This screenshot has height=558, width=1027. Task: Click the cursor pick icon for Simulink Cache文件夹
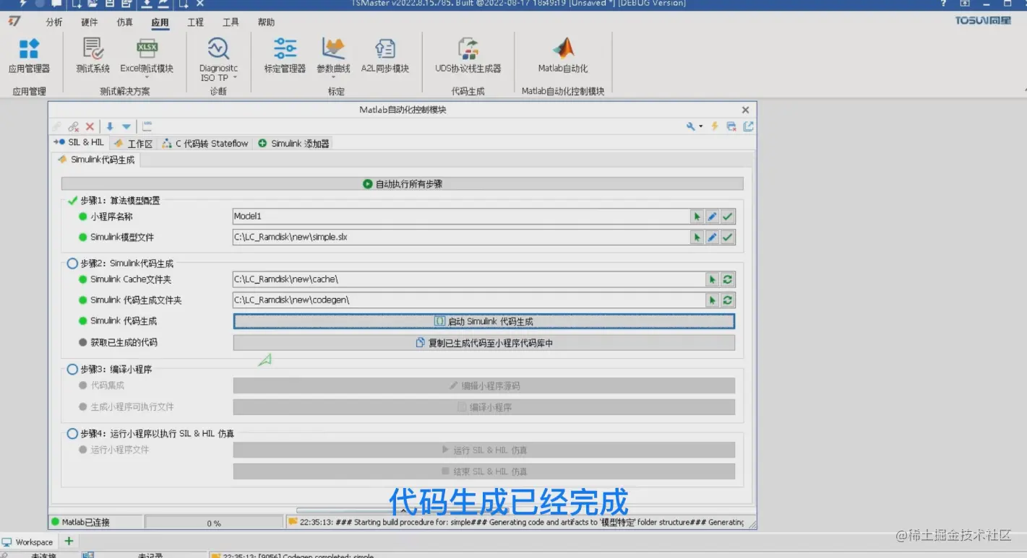[x=713, y=279]
